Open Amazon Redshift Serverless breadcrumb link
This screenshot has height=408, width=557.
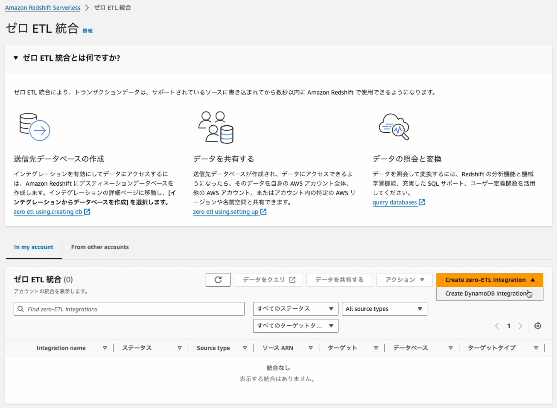click(43, 8)
